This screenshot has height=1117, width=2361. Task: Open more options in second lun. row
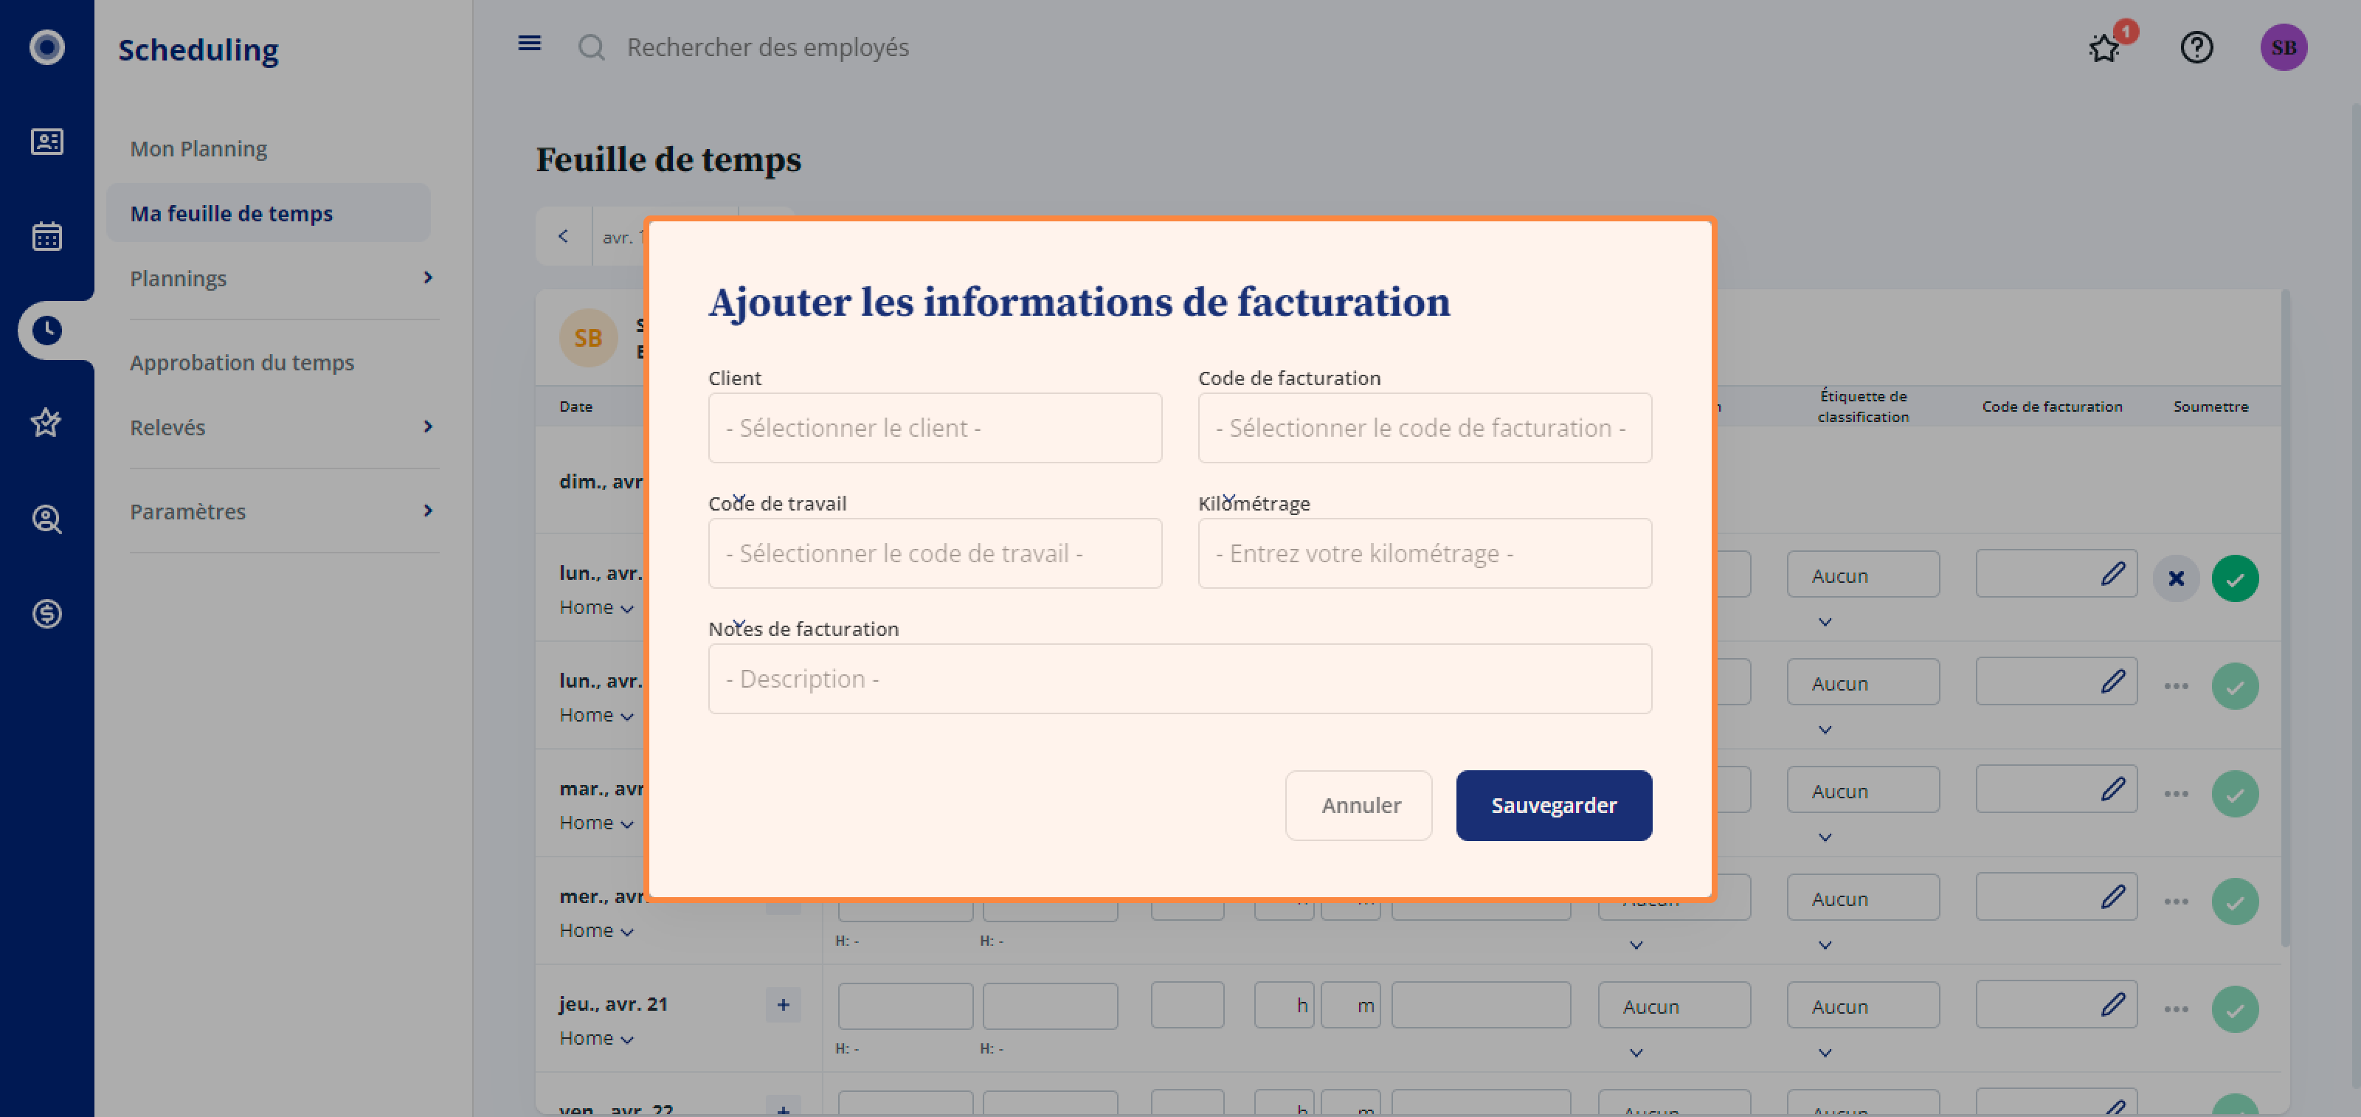coord(2176,686)
